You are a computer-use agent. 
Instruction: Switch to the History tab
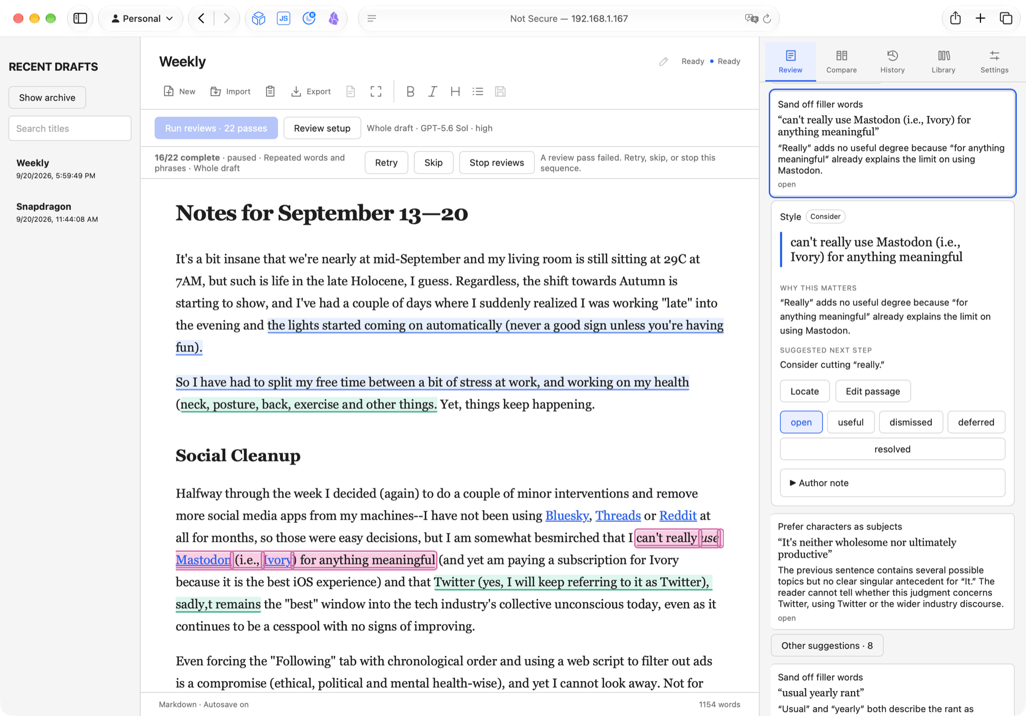[x=892, y=62]
